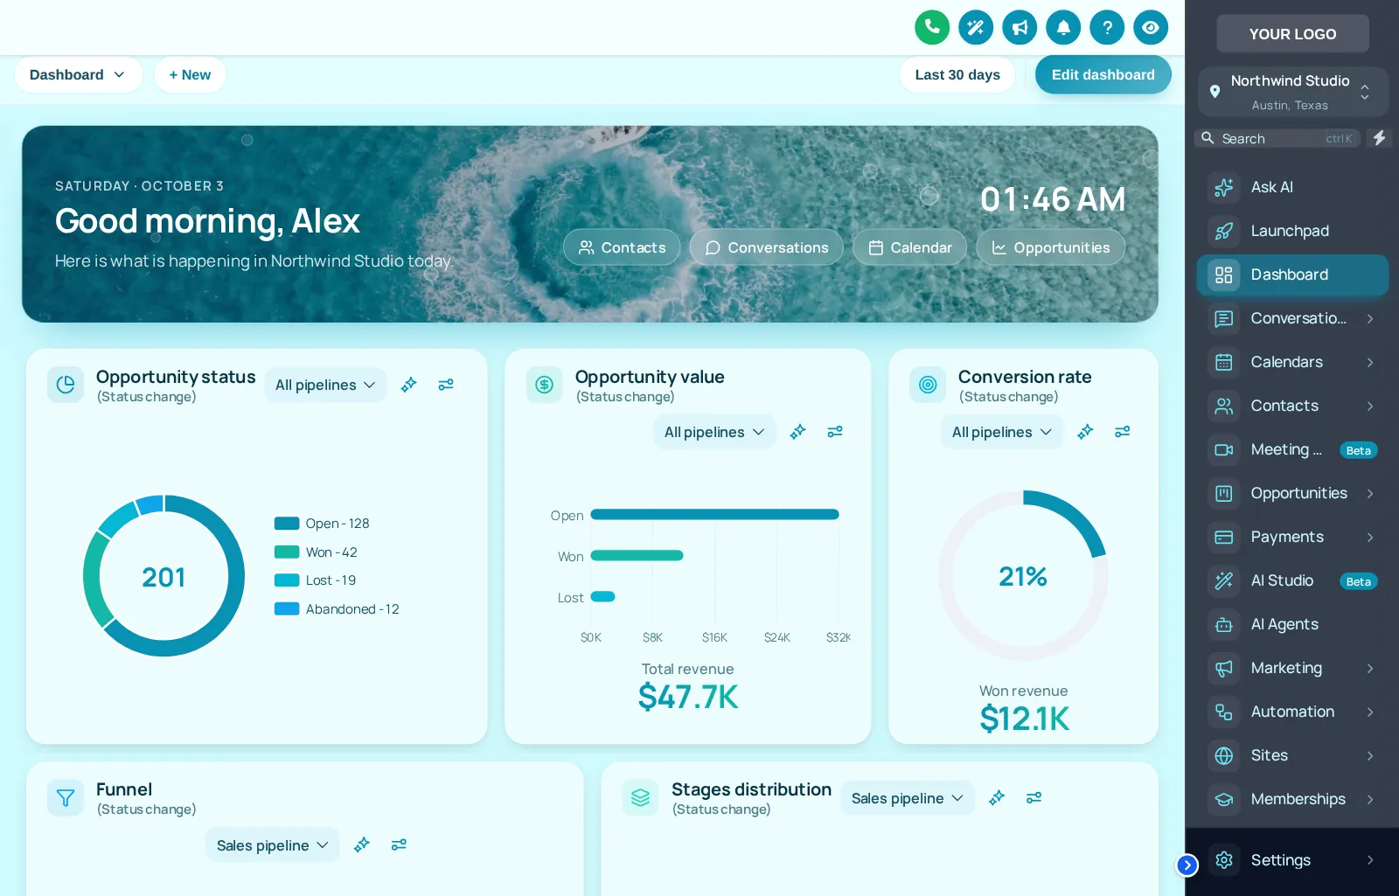Click the Sites globe icon
Image resolution: width=1399 pixels, height=896 pixels.
coord(1224,755)
